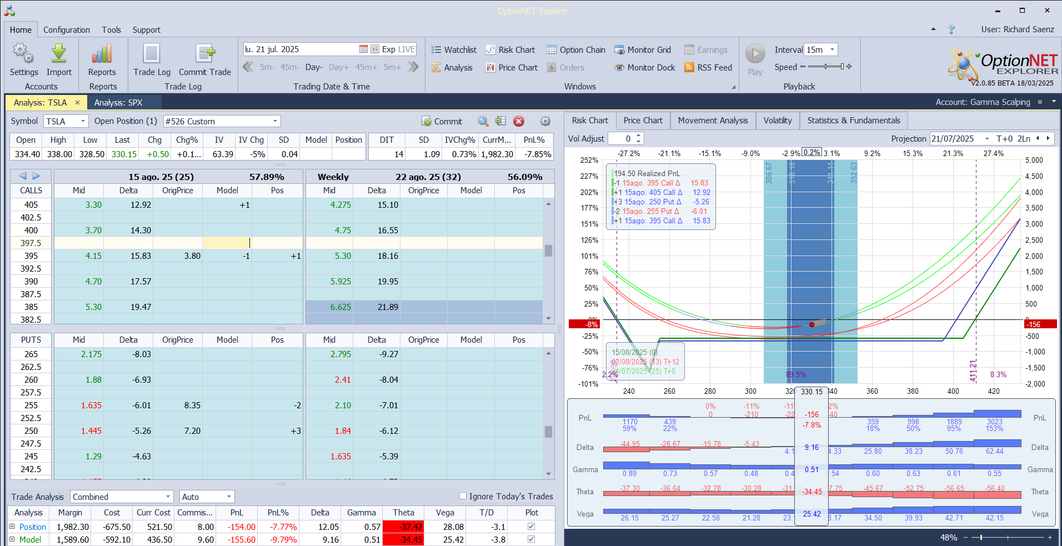Viewport: 1062px width, 546px height.
Task: Open the #526 Custom position dropdown
Action: coord(275,121)
